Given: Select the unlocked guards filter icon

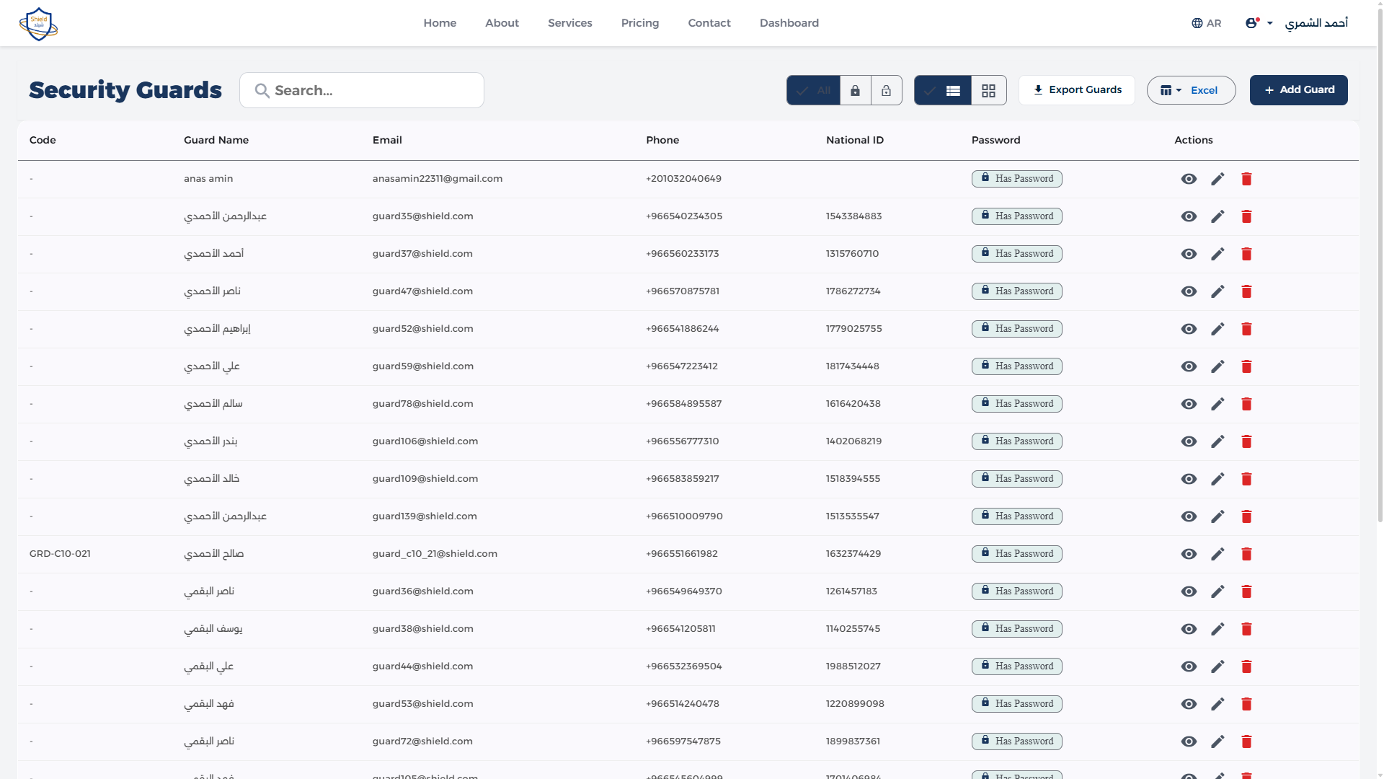Looking at the screenshot, I should click(886, 90).
